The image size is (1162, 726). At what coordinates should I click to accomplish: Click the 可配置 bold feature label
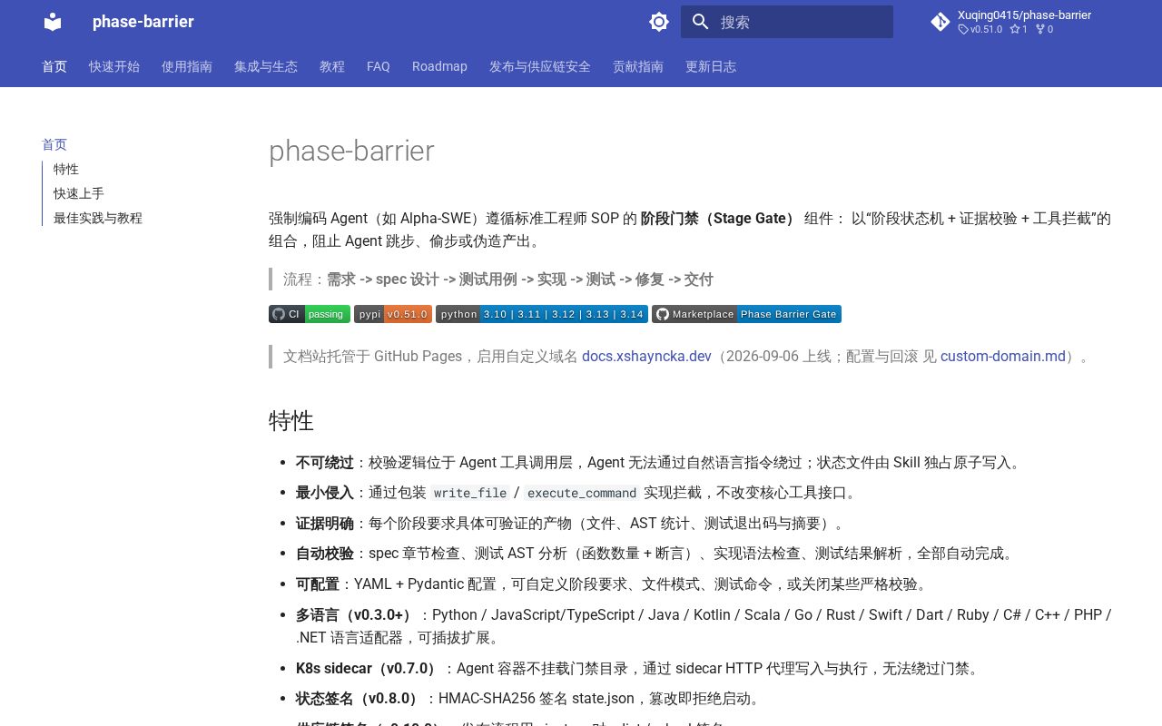[318, 584]
